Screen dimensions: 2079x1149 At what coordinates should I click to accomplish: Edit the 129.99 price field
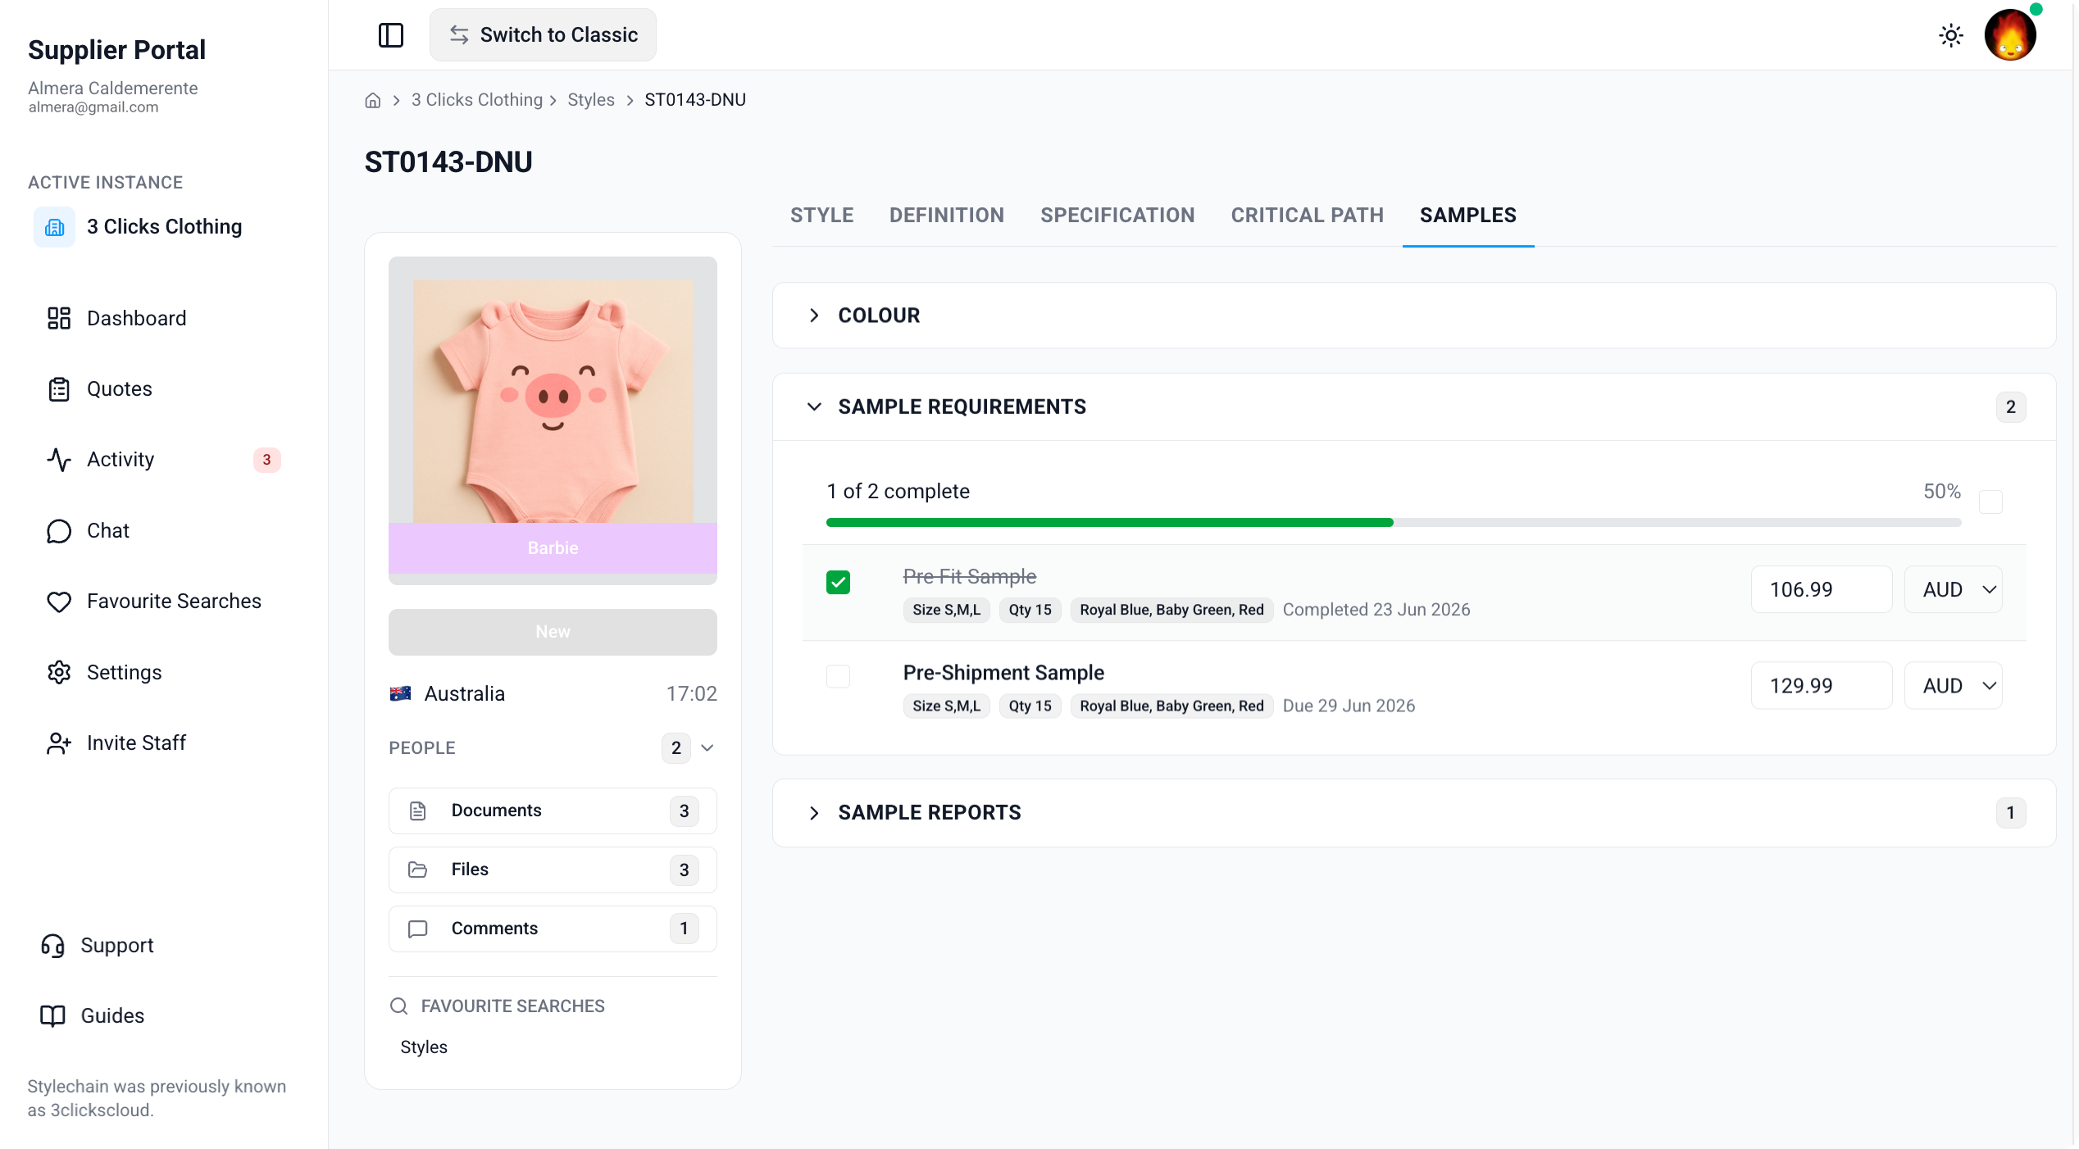click(x=1822, y=686)
